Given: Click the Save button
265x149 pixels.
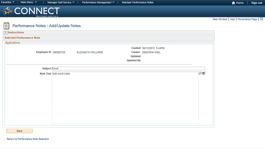Looking at the screenshot, I should click(x=19, y=131).
